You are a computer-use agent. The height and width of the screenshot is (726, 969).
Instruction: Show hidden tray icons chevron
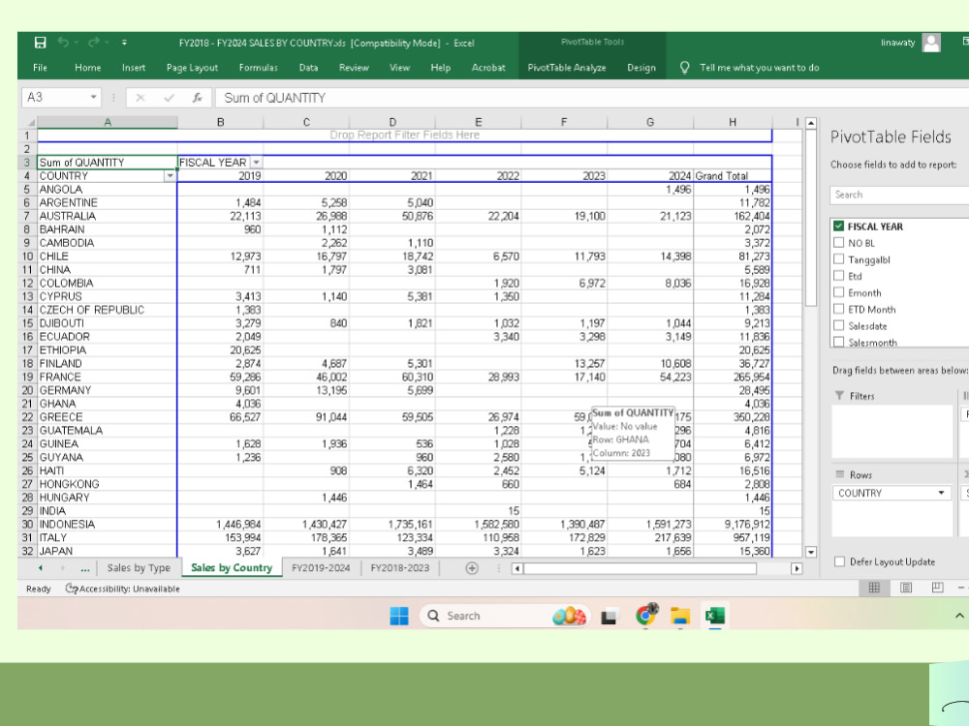click(959, 616)
